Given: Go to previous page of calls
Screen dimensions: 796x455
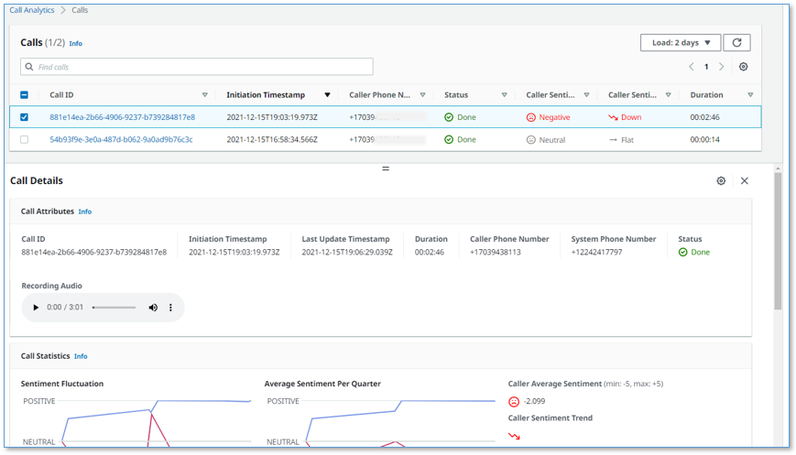Looking at the screenshot, I should tap(691, 67).
